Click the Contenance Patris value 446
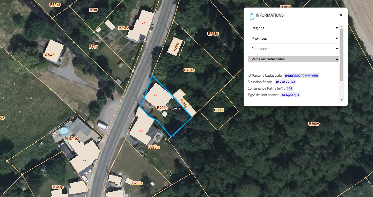The height and width of the screenshot is (197, 373). [289, 89]
